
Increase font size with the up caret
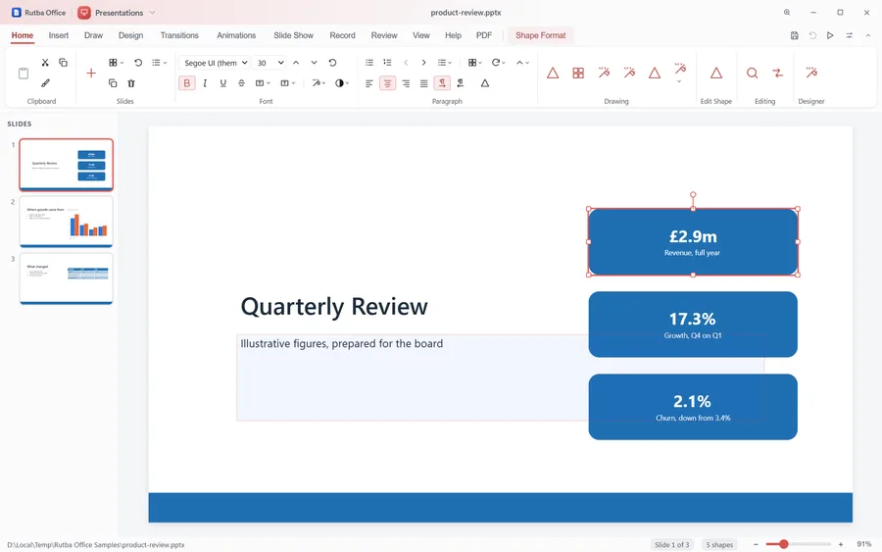click(296, 63)
